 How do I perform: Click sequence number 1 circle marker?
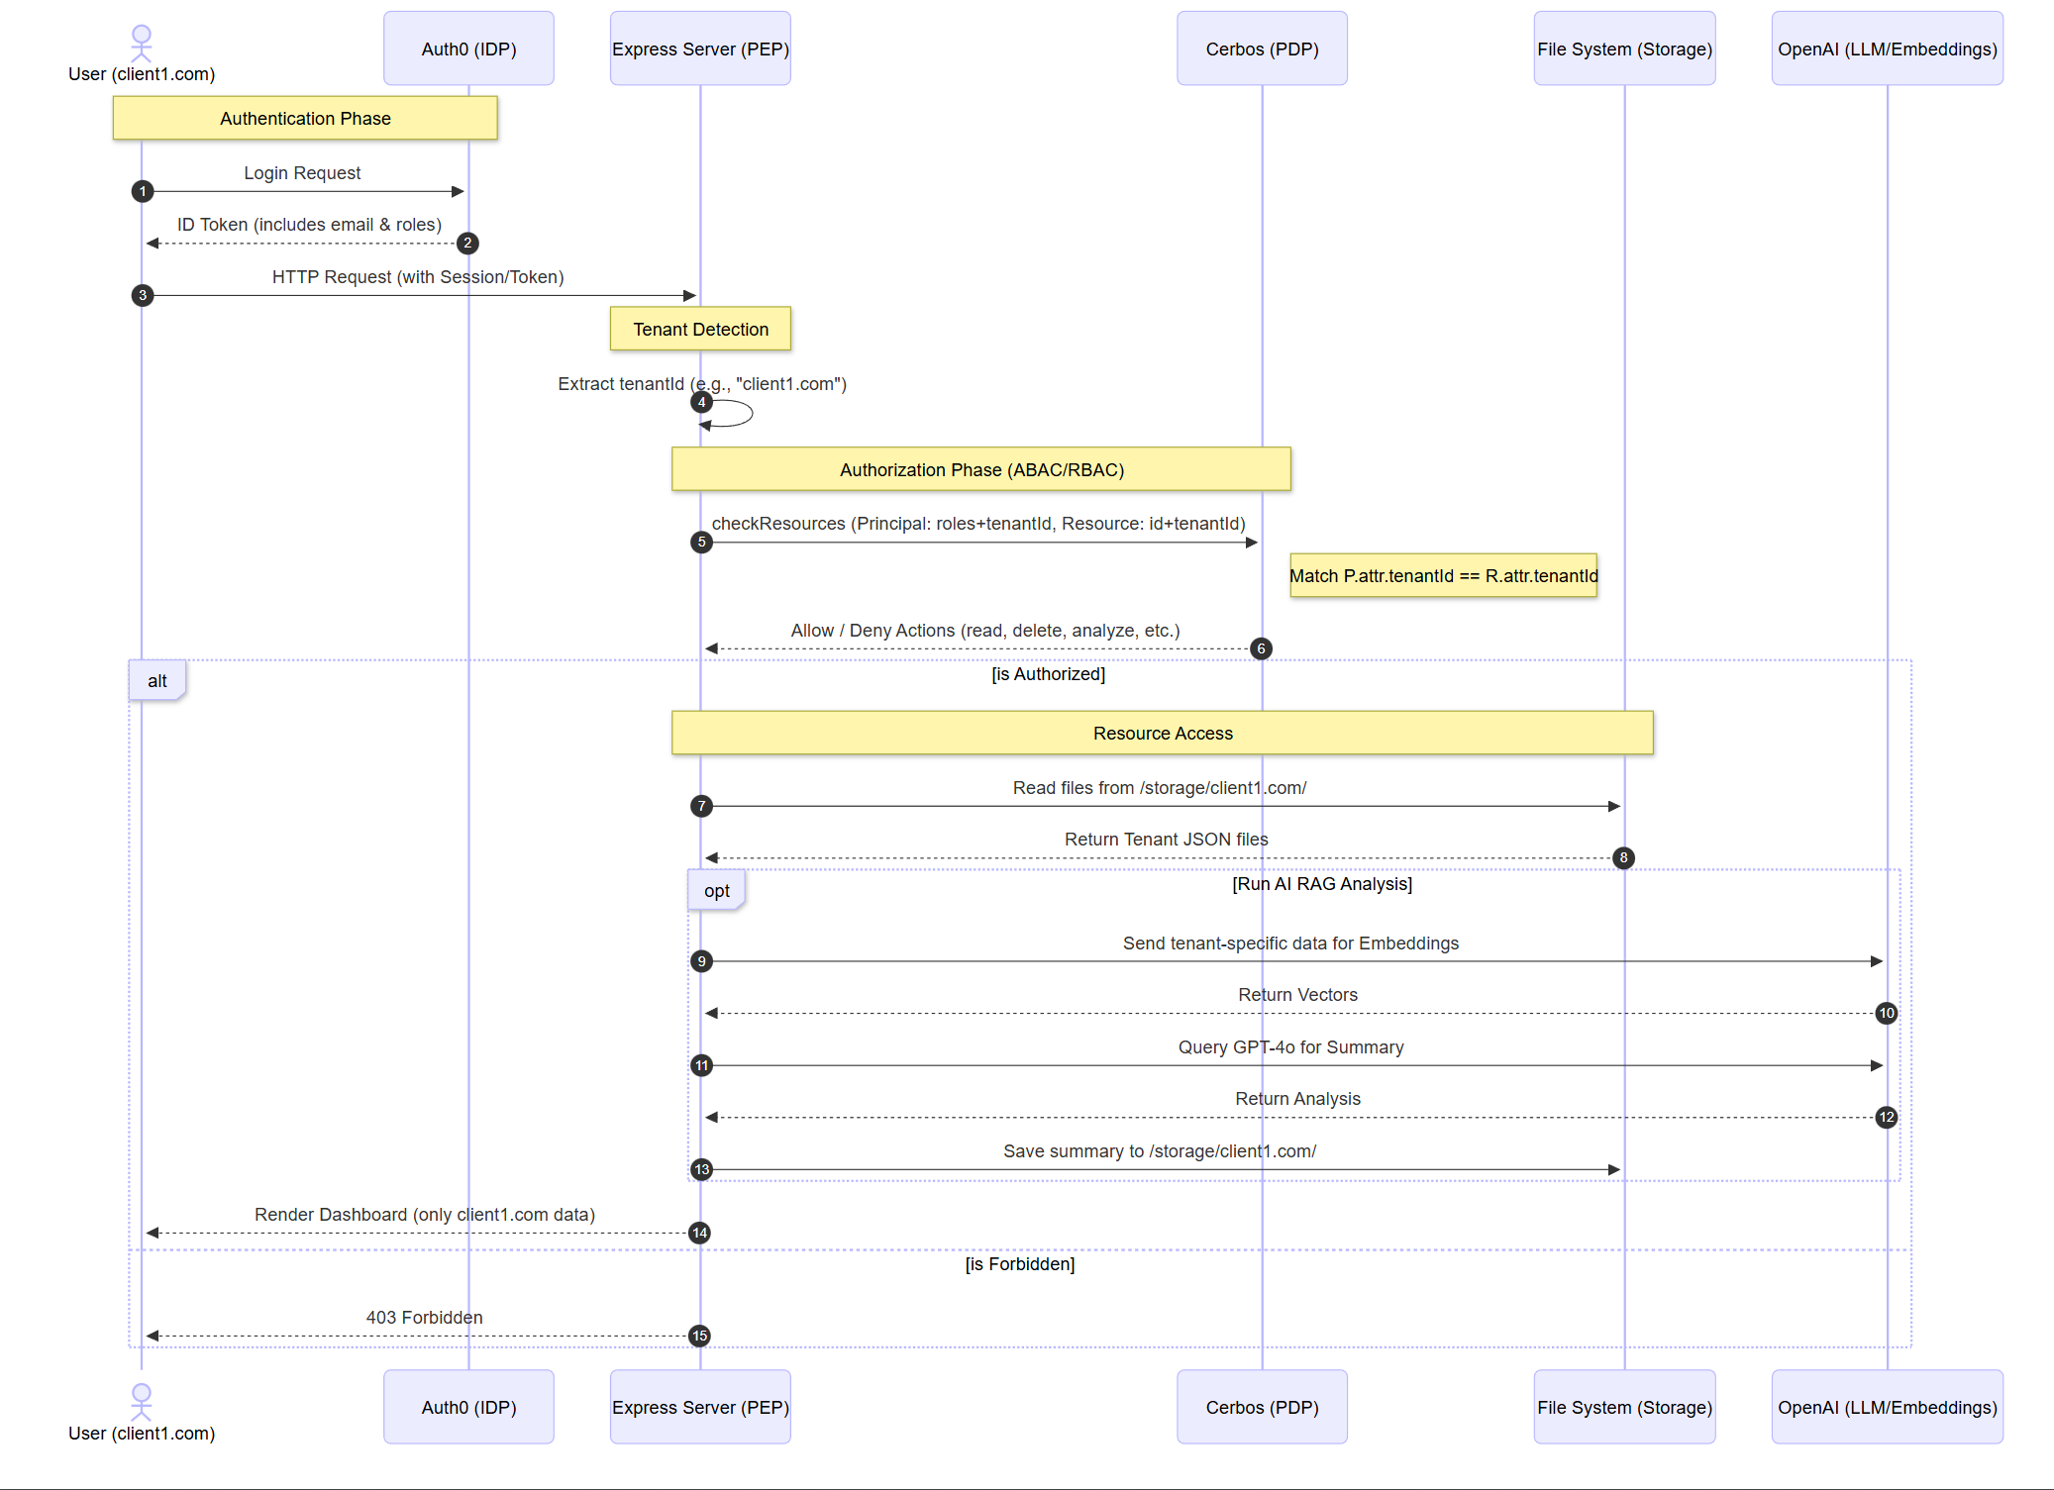[x=143, y=191]
